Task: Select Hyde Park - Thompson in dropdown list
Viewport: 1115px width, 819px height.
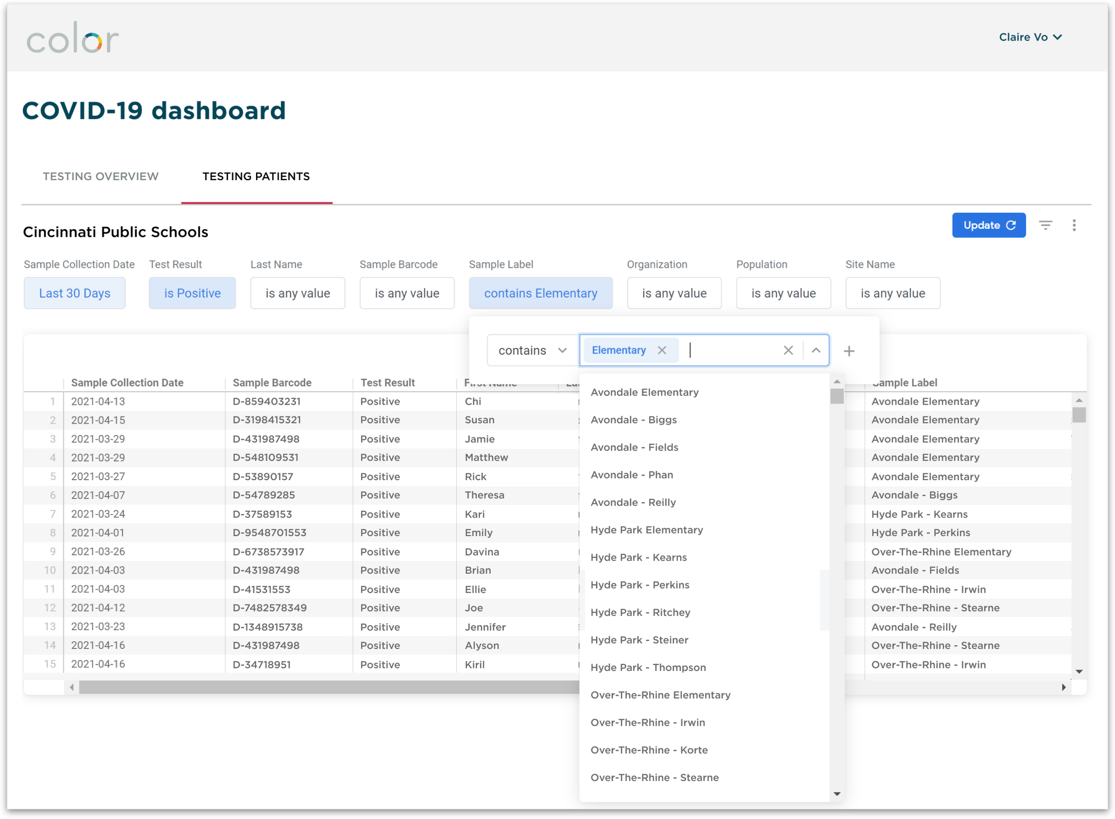Action: coord(704,667)
